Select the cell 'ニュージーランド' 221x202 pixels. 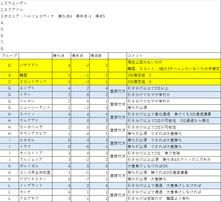(35, 108)
